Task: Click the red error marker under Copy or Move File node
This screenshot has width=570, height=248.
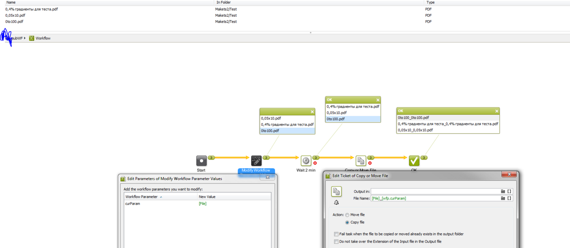Action: click(370, 163)
